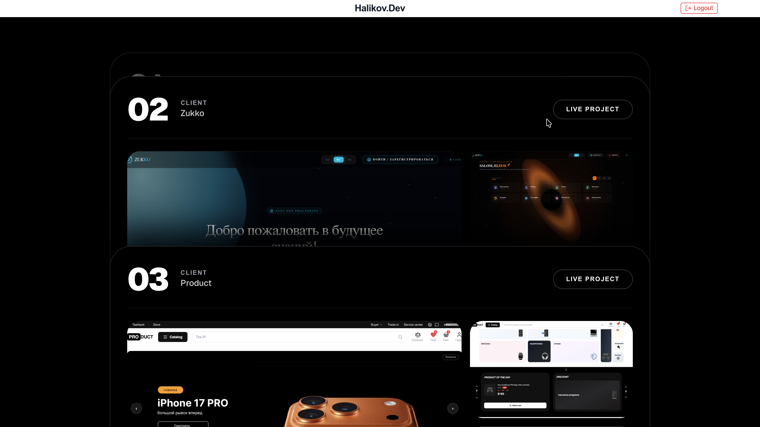Click the down chevron beside the Discount card

click(x=626, y=397)
